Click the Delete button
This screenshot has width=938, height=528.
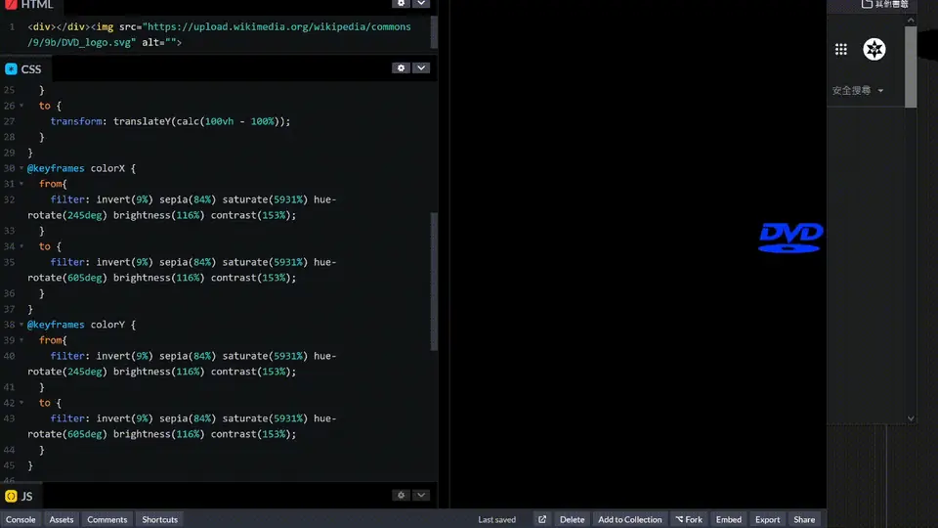tap(572, 519)
